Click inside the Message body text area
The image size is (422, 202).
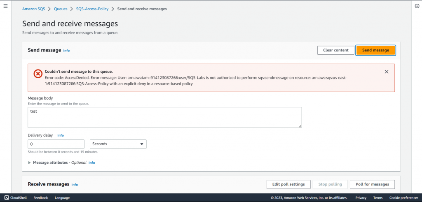point(164,117)
